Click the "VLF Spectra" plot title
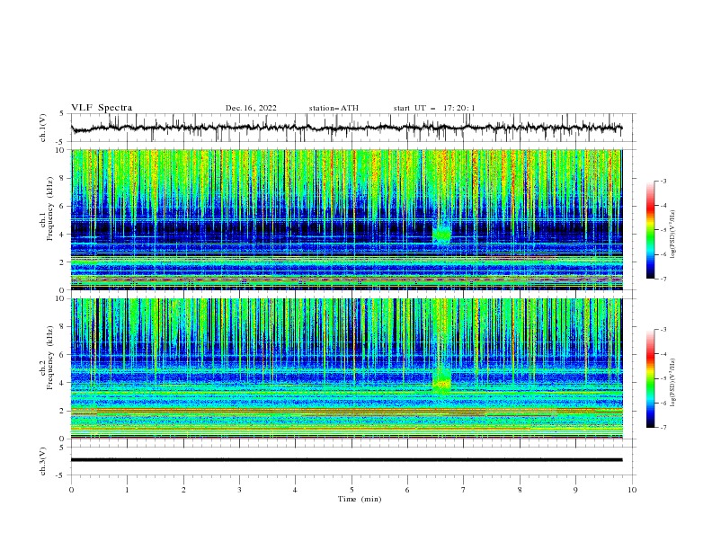Screen dimensions: 712x550 coord(102,108)
